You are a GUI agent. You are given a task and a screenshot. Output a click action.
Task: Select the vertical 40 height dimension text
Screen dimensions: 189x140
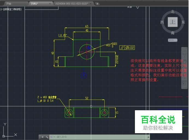pyautogui.click(x=53, y=53)
